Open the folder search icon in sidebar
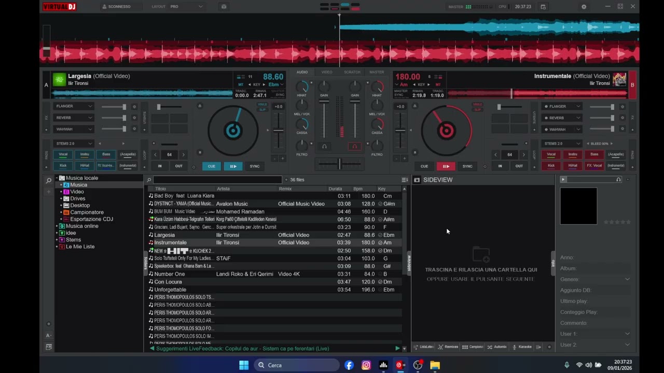 point(49,180)
